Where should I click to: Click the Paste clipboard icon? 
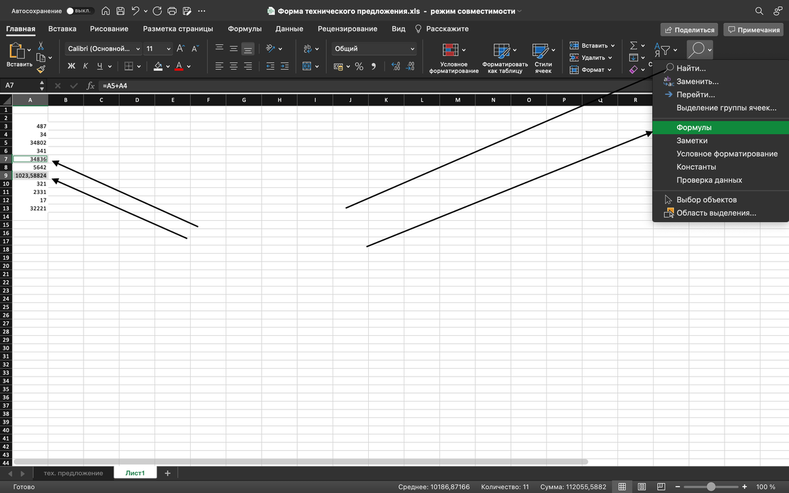click(x=18, y=51)
